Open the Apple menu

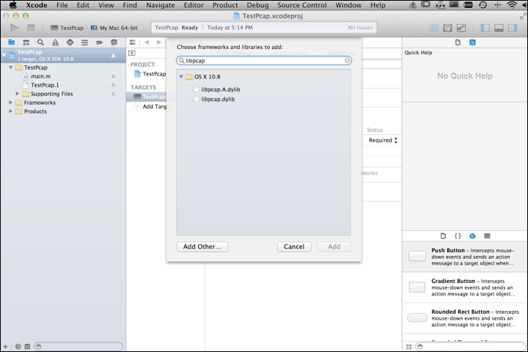click(13, 5)
